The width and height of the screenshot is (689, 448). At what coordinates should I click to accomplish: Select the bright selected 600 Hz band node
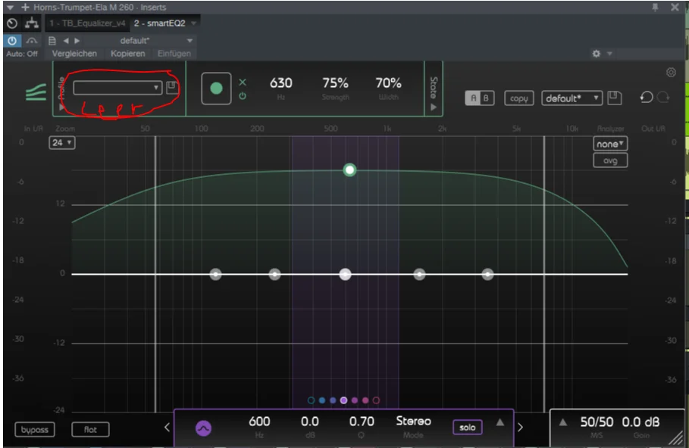[x=346, y=275]
